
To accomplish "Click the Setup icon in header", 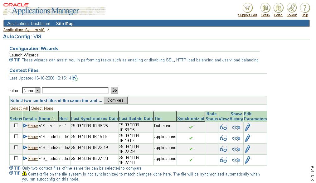I will 265,8.
